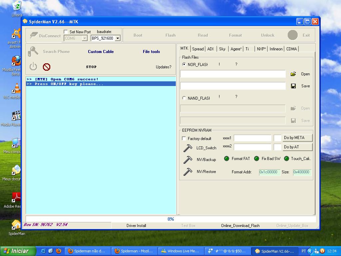Click the STOP button

point(91,67)
